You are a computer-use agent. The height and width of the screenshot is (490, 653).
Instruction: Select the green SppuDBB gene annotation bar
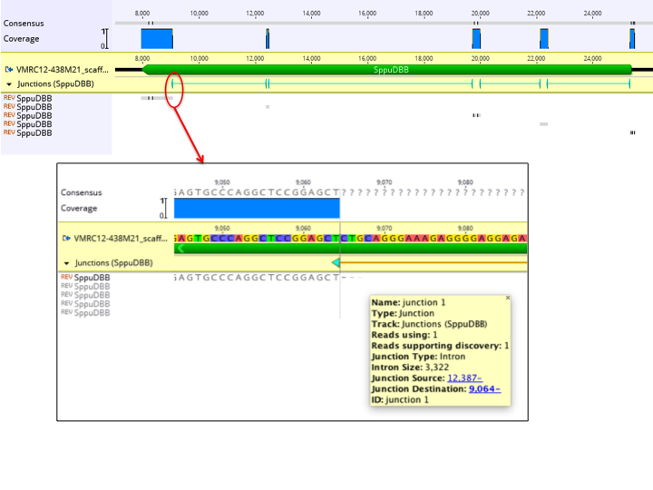pyautogui.click(x=387, y=70)
